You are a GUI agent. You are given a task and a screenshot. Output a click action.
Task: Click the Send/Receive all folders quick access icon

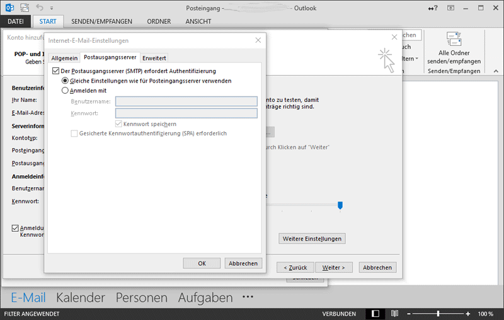(x=25, y=8)
